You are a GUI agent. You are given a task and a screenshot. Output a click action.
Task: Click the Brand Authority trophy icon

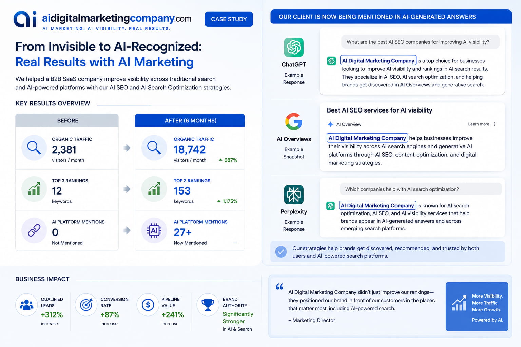pos(208,305)
